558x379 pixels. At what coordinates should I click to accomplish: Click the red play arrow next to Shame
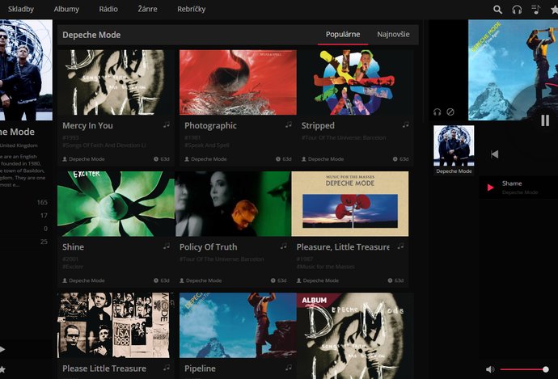[x=490, y=187]
